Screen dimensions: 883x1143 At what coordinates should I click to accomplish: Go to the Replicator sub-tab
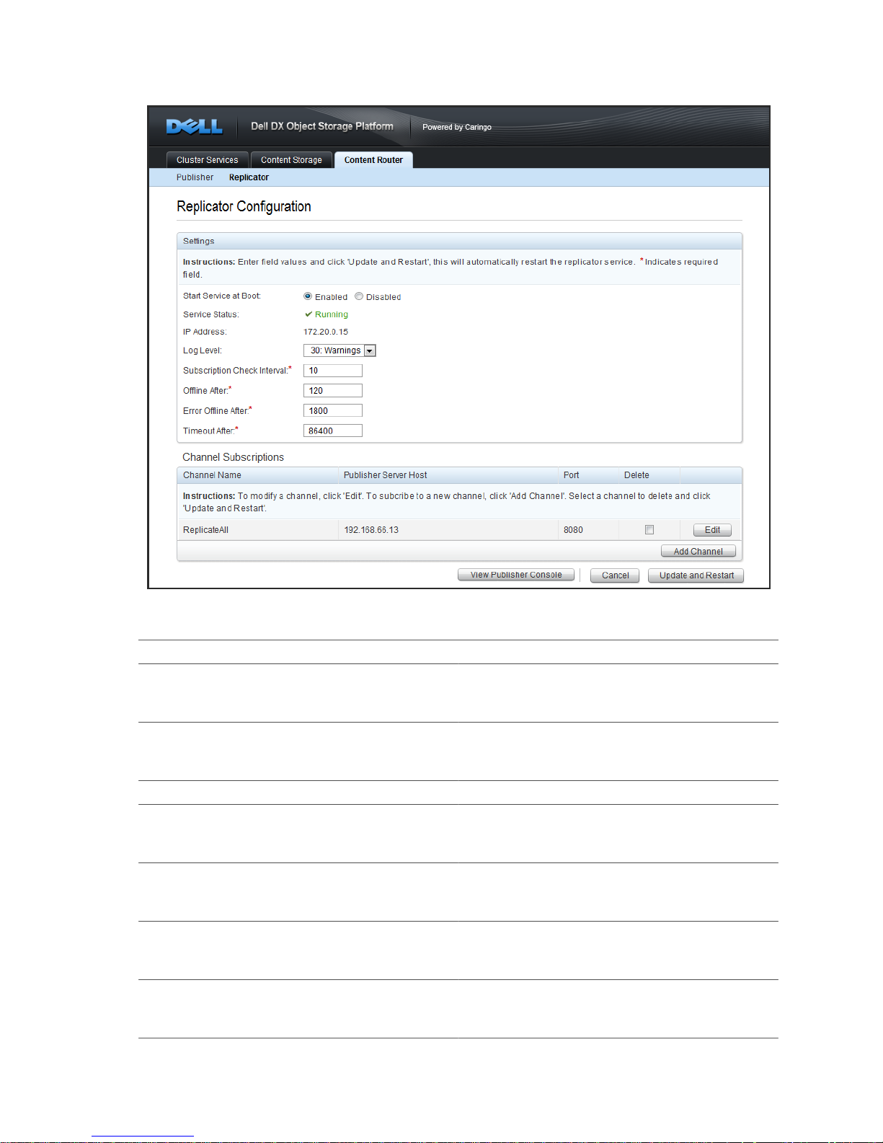point(249,177)
